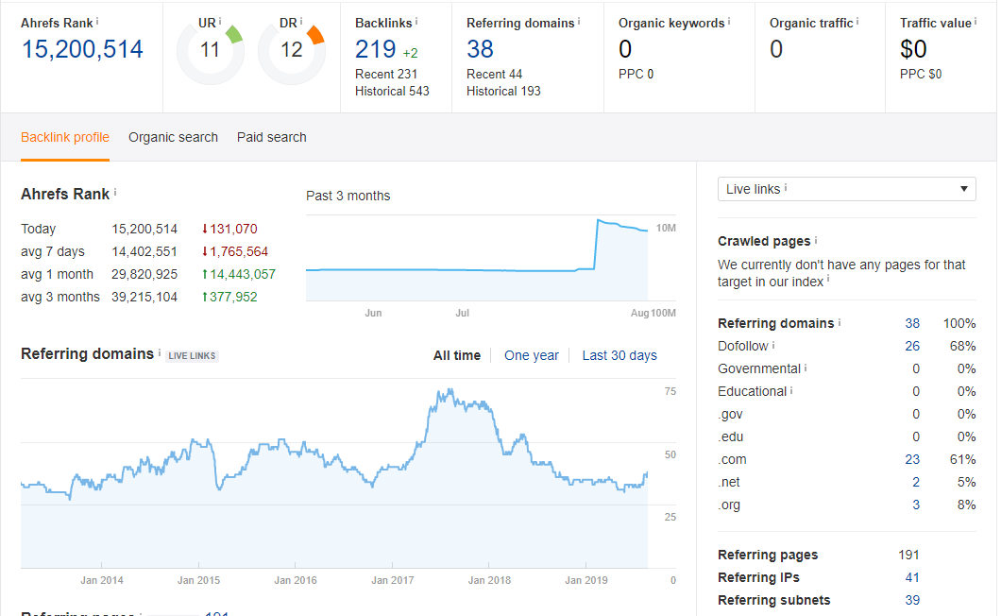Select One year chart range
Viewport: 1001px width, 616px height.
tap(531, 355)
